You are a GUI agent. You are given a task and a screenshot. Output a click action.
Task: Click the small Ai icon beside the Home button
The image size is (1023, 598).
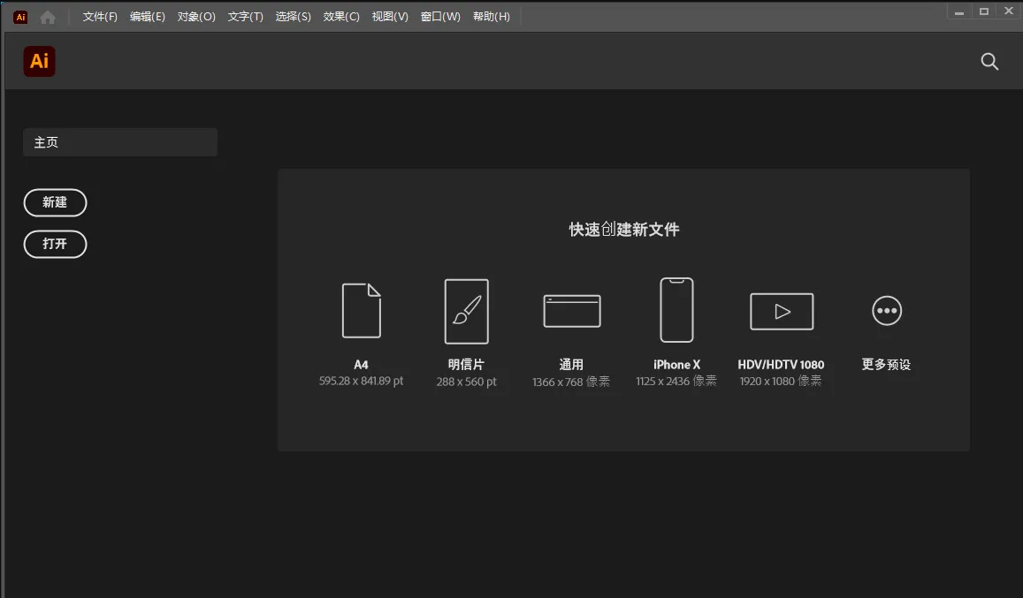point(19,16)
